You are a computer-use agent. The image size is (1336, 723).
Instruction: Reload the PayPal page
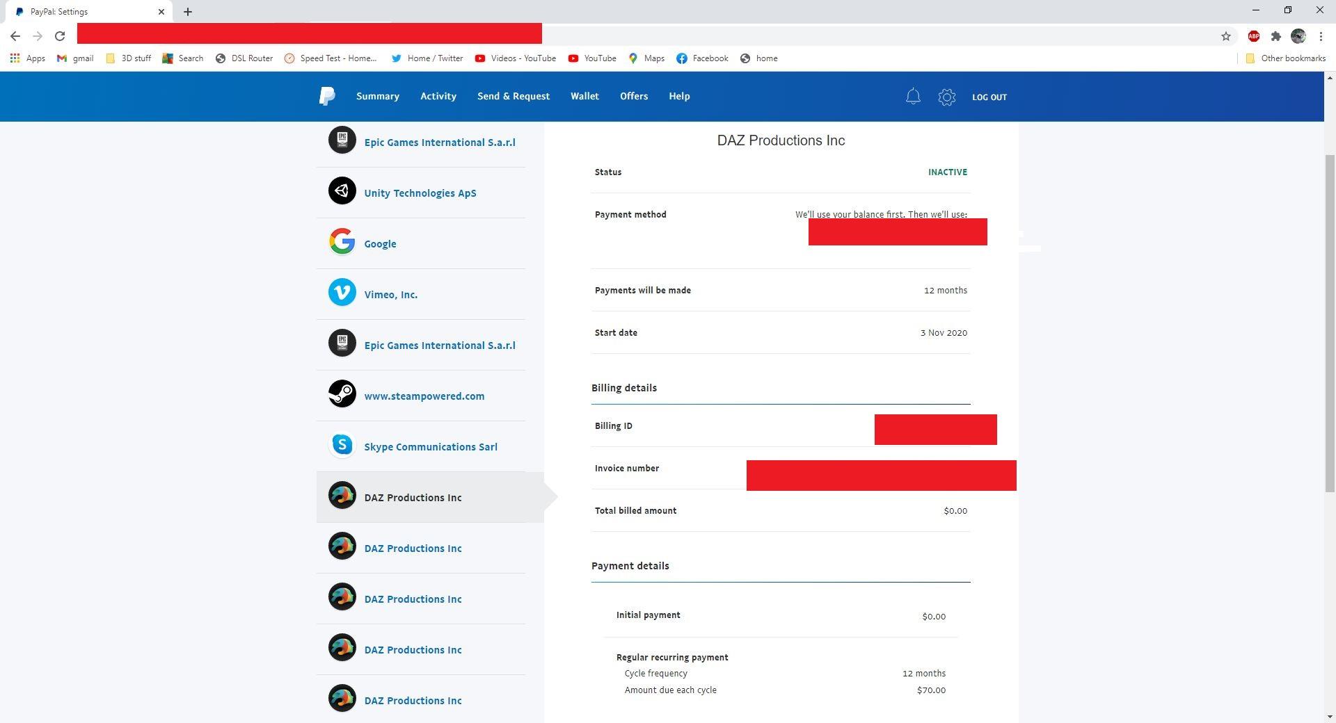[60, 36]
